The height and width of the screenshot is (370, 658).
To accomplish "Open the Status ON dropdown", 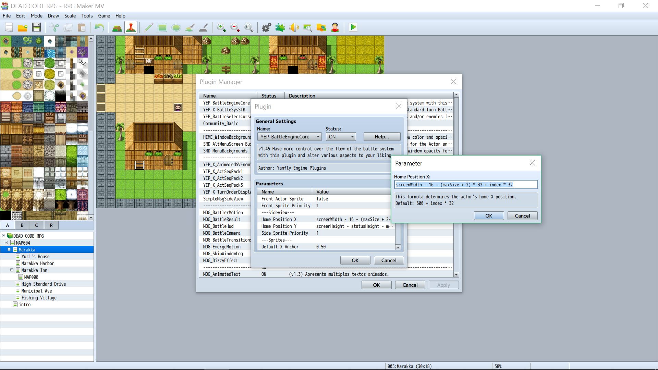I will (341, 137).
